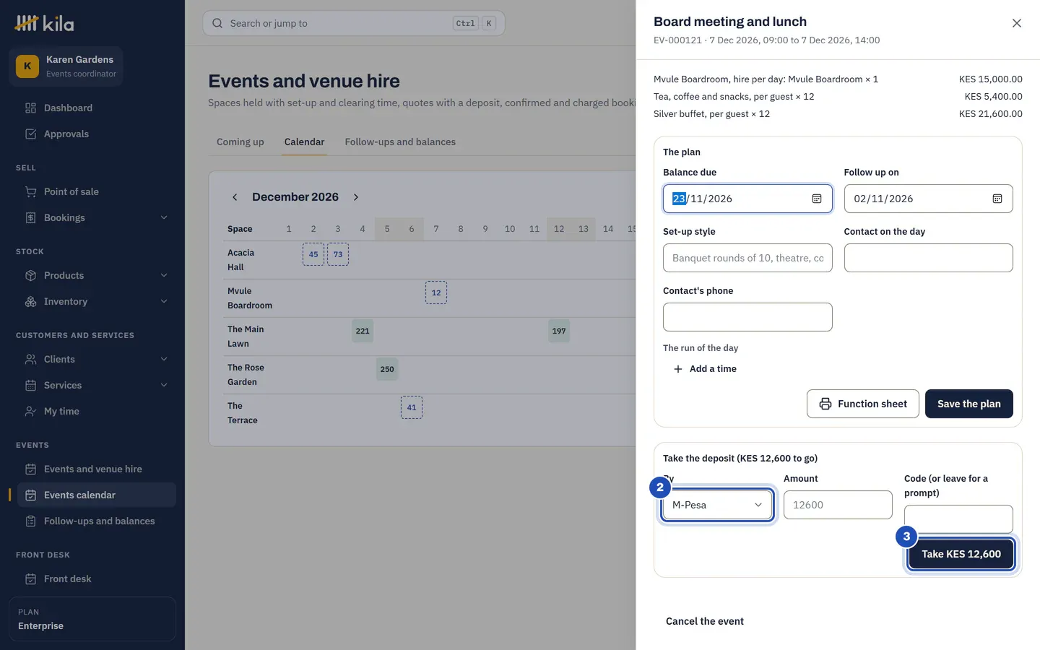Viewport: 1040px width, 650px height.
Task: Open the 250 booking on The Rose Garden
Action: pos(387,369)
